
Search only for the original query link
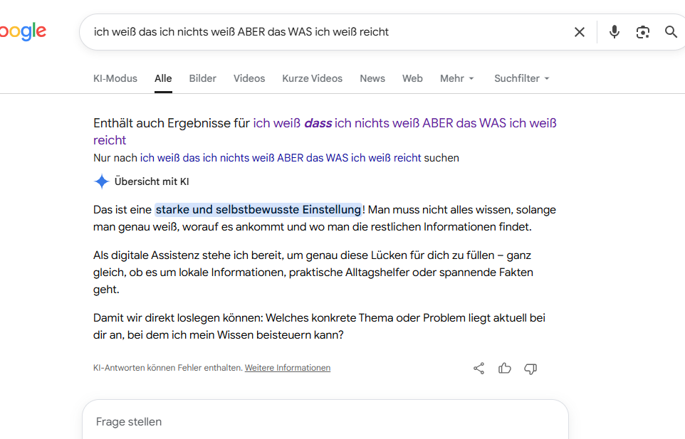[281, 158]
